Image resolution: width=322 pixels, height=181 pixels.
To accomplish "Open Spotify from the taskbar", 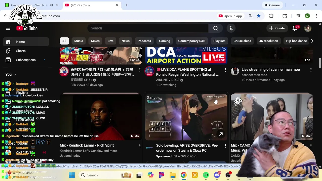I will pyautogui.click(x=206, y=175).
